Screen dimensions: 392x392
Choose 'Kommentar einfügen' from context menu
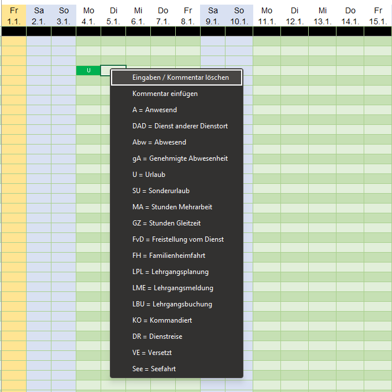pos(176,94)
